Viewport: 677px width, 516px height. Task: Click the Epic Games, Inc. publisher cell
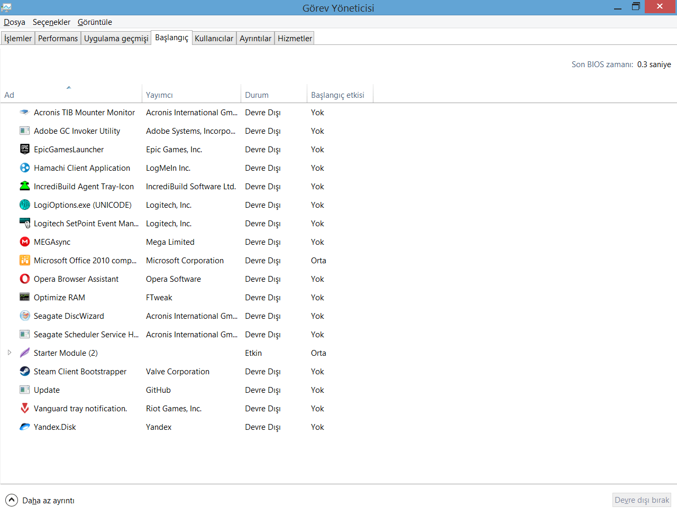click(174, 150)
